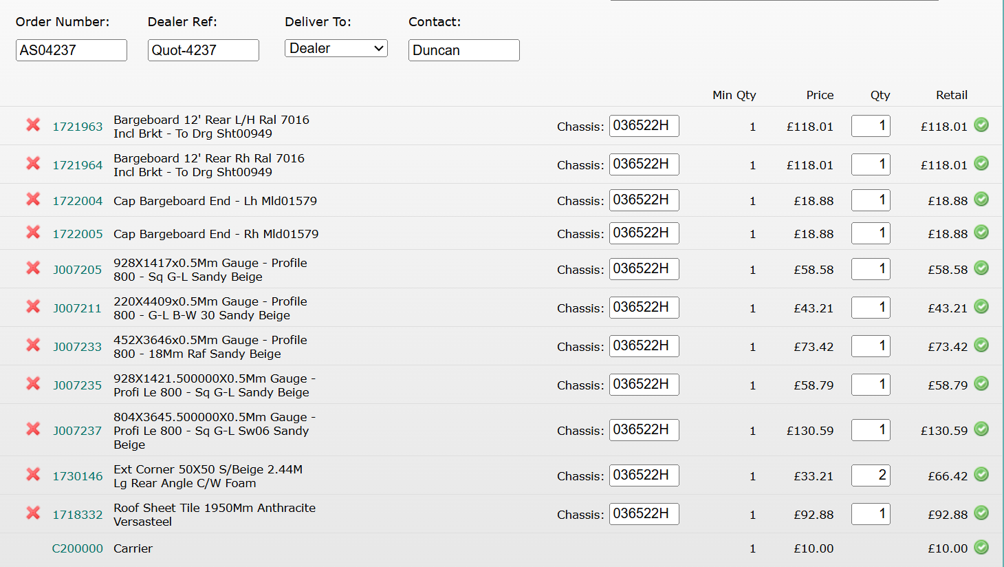Edit the Dealer Ref text box
The width and height of the screenshot is (1004, 567).
203,50
